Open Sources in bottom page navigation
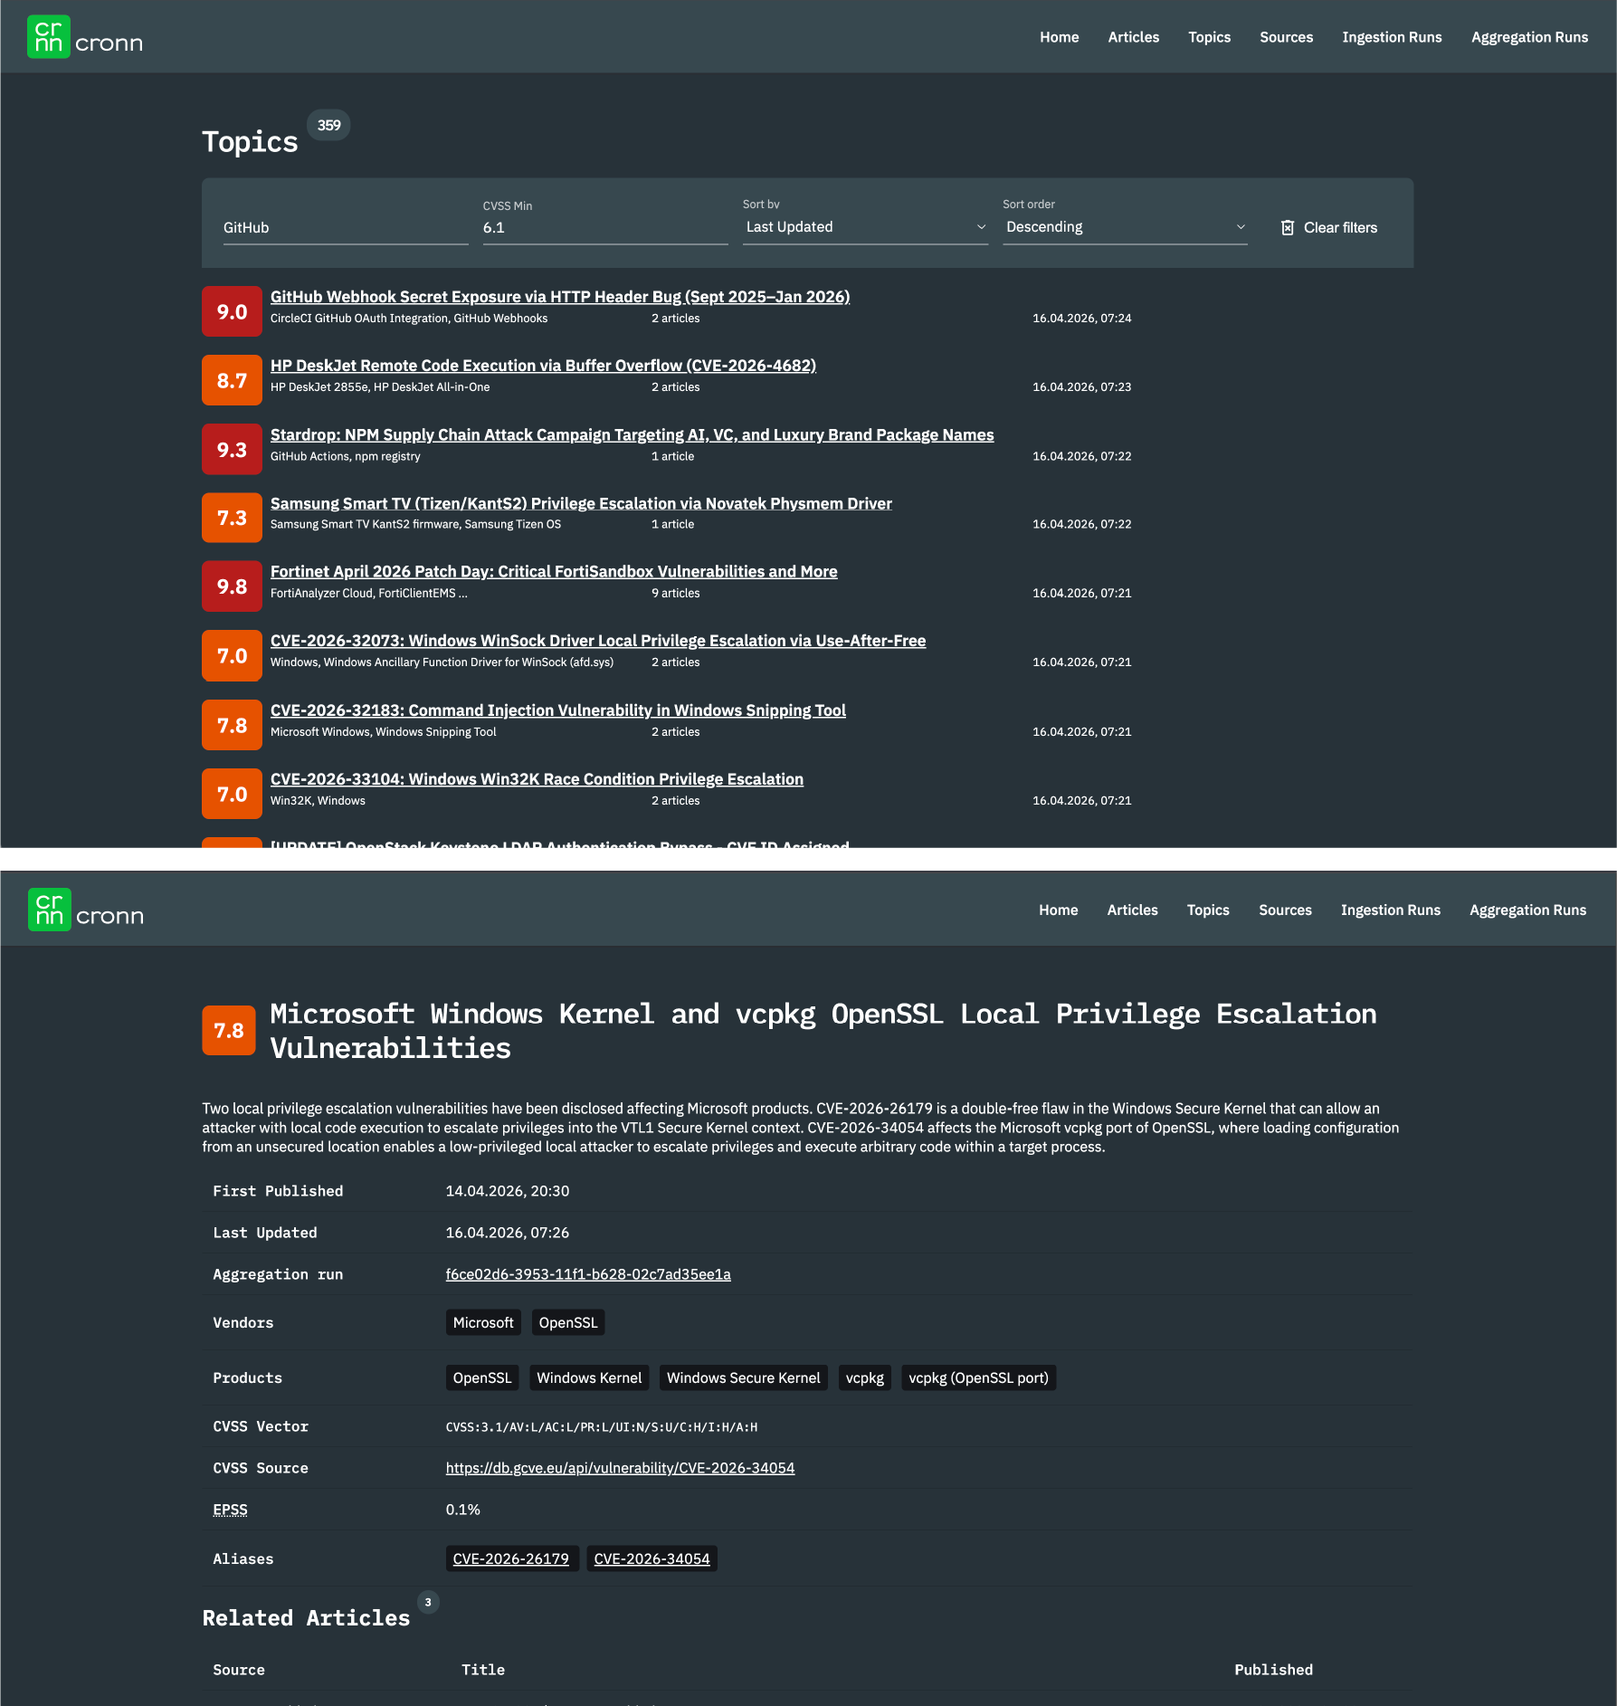 point(1285,910)
